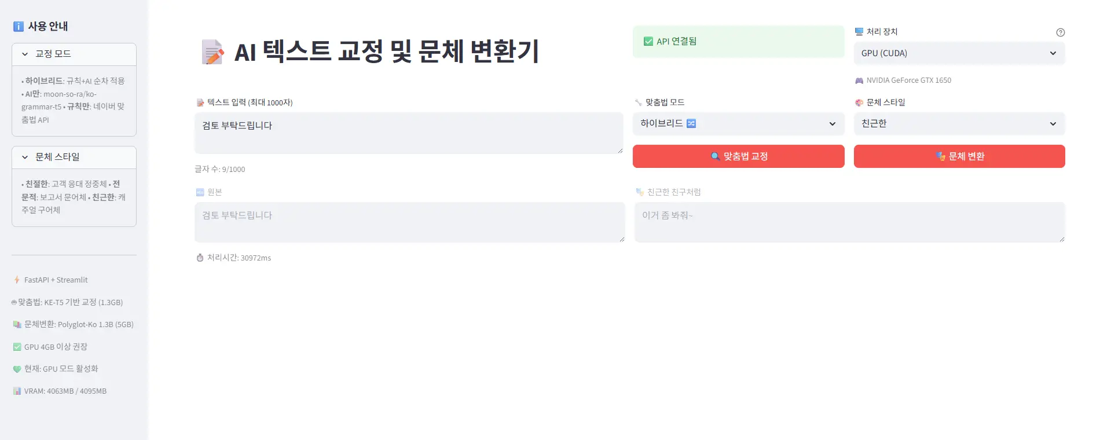This screenshot has height=440, width=1111.
Task: Click the lightning icon by FastAPI + Streamlit
Action: [x=17, y=280]
